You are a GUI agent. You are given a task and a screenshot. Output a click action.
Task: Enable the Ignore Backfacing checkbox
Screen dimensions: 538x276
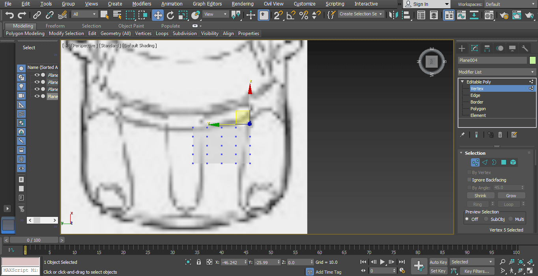469,180
